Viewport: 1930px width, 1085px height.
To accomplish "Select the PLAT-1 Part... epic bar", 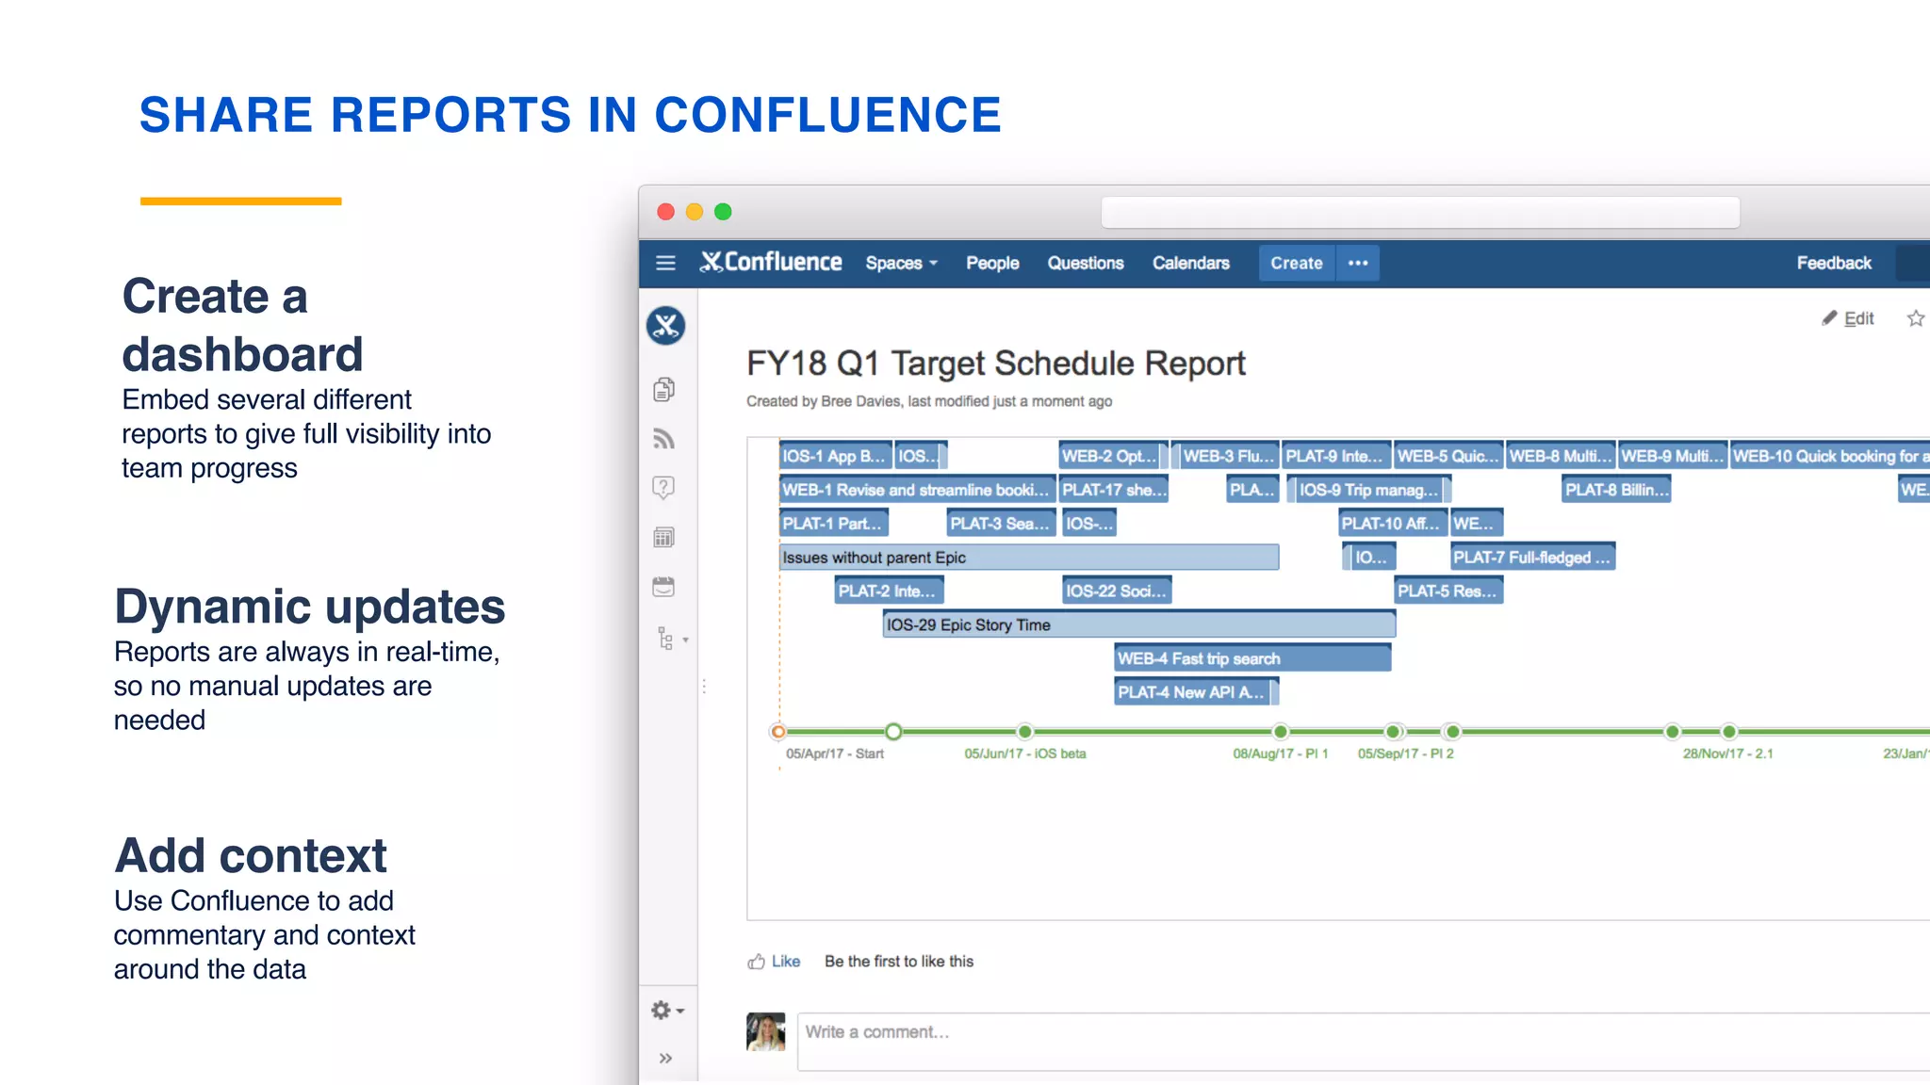I will (x=833, y=524).
